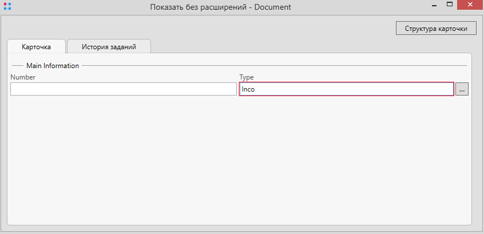The image size is (484, 234).
Task: Click the Main Information group header
Action: pos(53,66)
